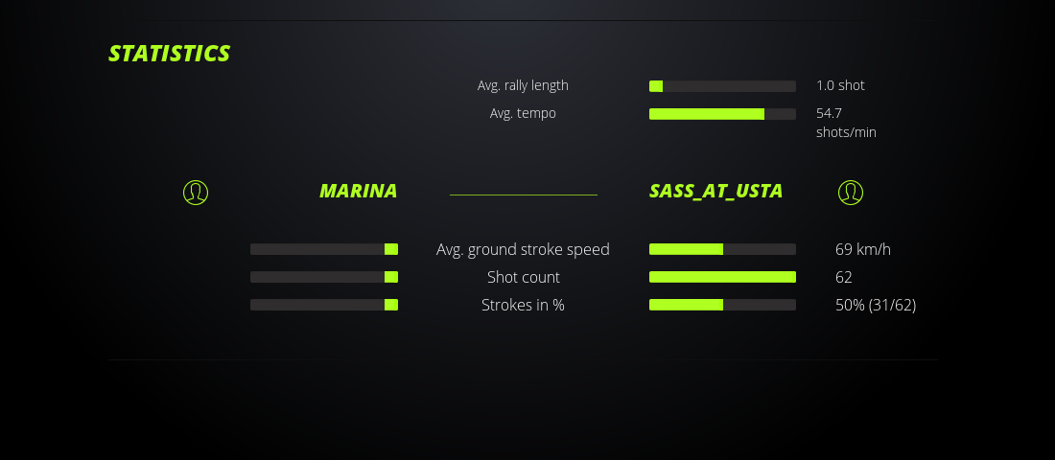Click Marina's player profile icon
Image resolution: width=1055 pixels, height=460 pixels.
(x=196, y=193)
